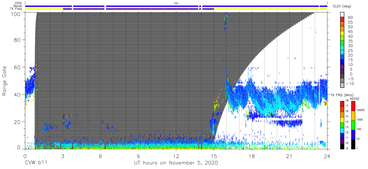368x169 pixels.
Task: Click the white swatch at top of elevation colorbar
Action: 342,14
